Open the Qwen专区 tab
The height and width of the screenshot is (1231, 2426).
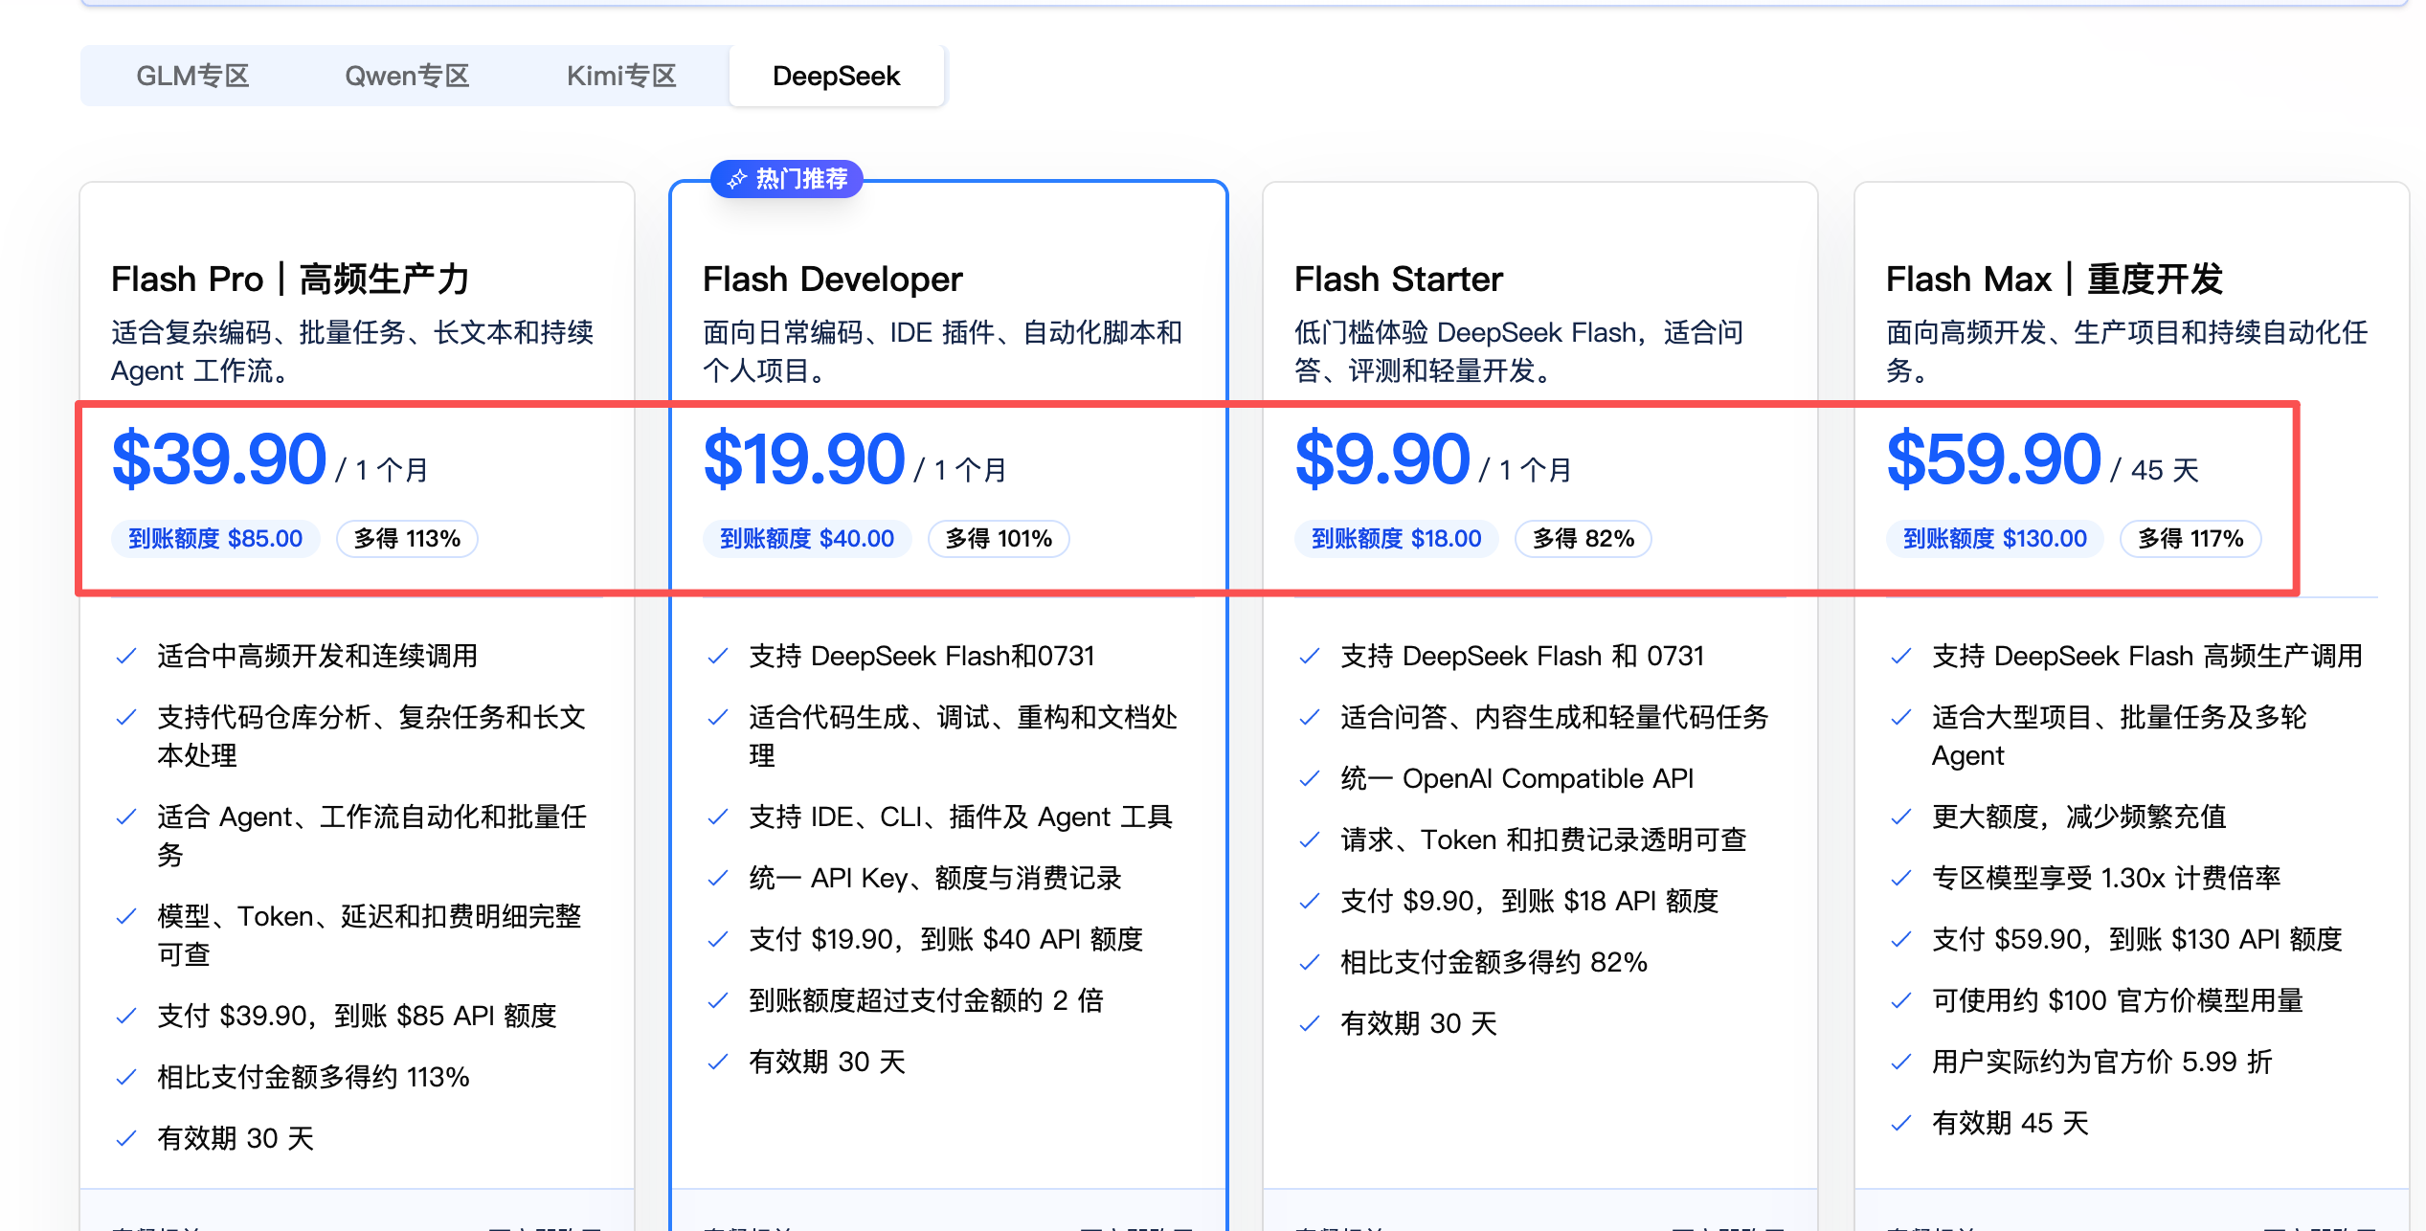click(x=407, y=76)
